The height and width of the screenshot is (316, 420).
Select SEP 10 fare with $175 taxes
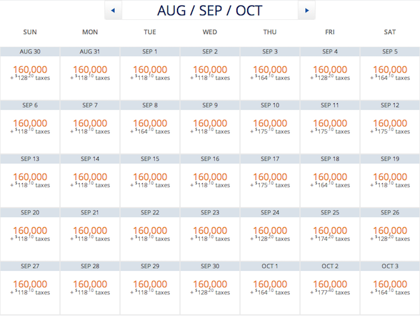[270, 127]
